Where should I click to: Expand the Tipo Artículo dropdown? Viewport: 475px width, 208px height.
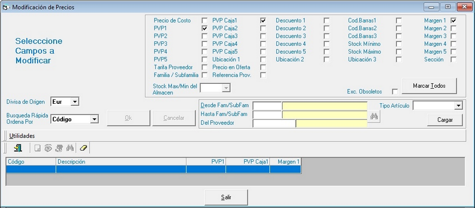[x=459, y=106]
